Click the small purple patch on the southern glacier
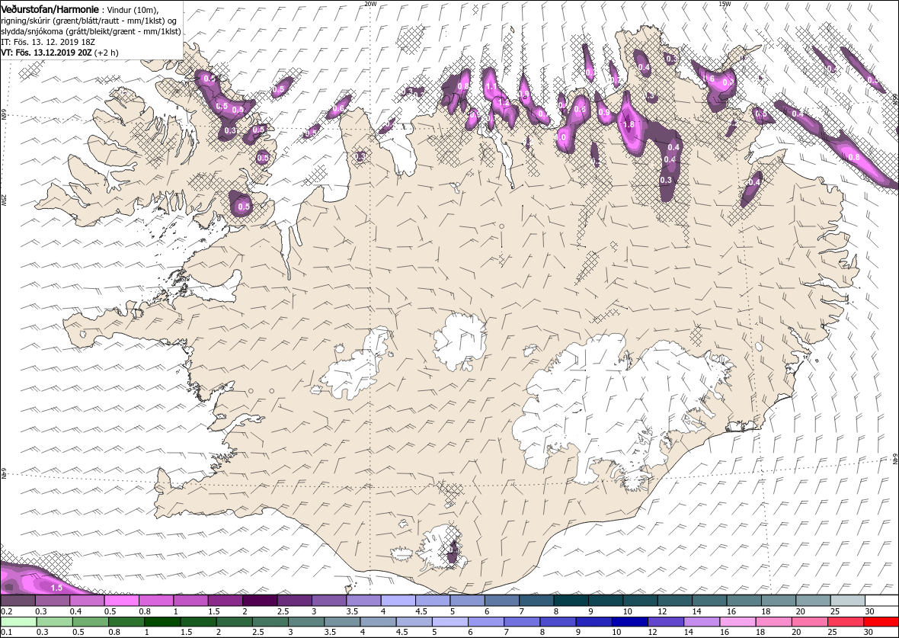The height and width of the screenshot is (638, 899). tap(453, 552)
